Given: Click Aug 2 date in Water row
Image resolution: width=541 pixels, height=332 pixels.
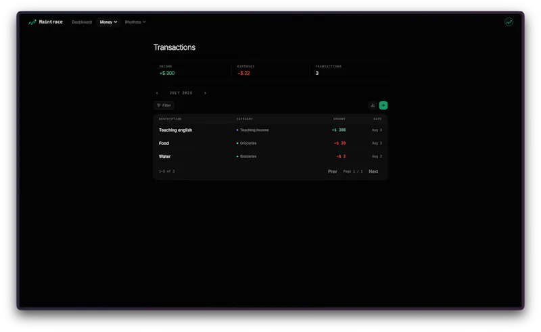Looking at the screenshot, I should click(x=377, y=157).
